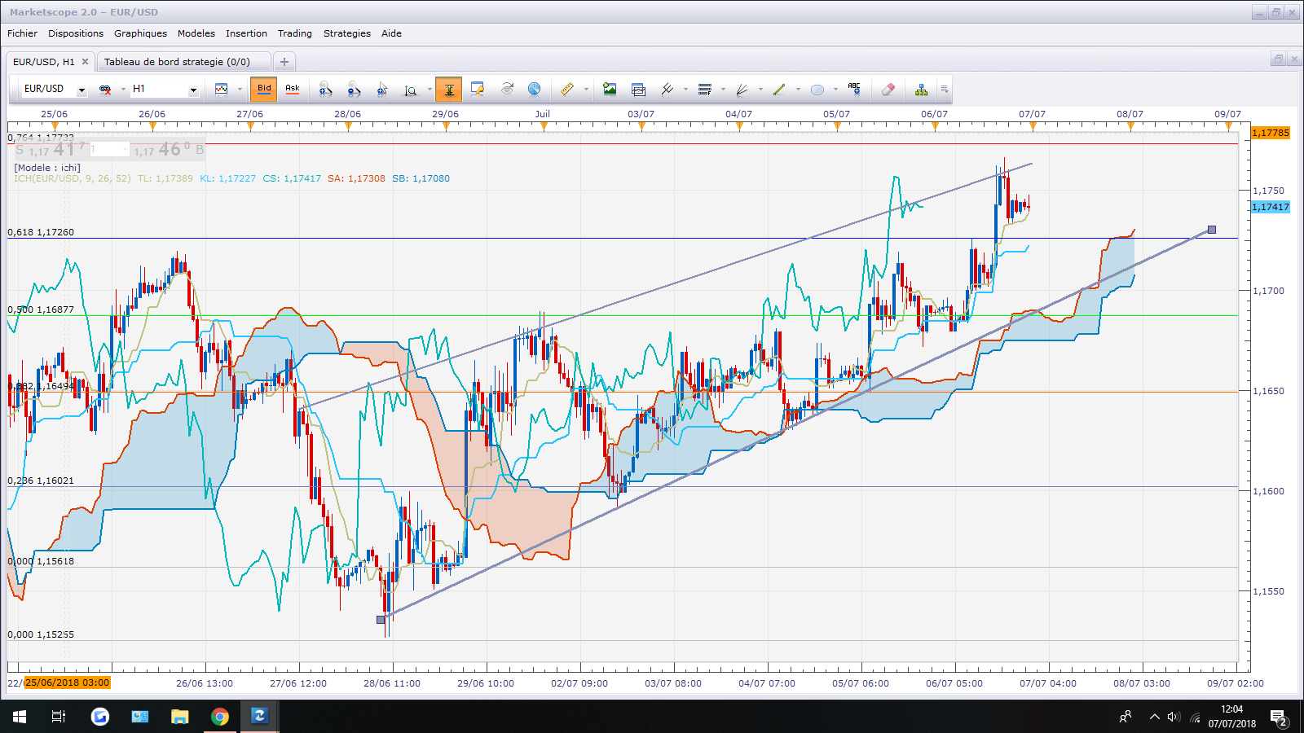The height and width of the screenshot is (733, 1304).
Task: Click the vertical scale zoom icon
Action: (x=411, y=90)
